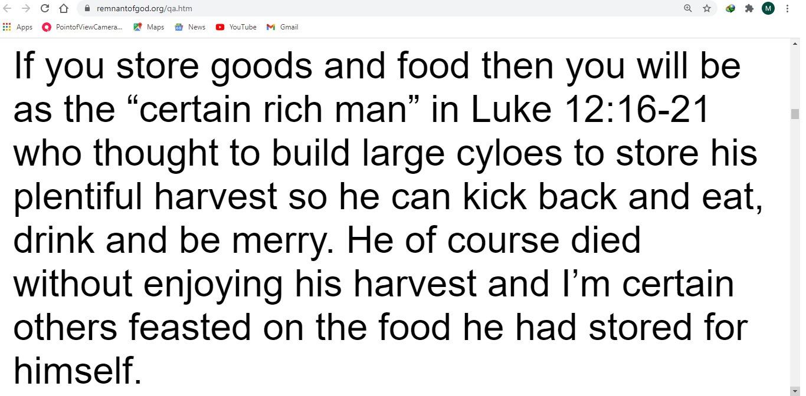
Task: Reload the current page
Action: pos(45,8)
